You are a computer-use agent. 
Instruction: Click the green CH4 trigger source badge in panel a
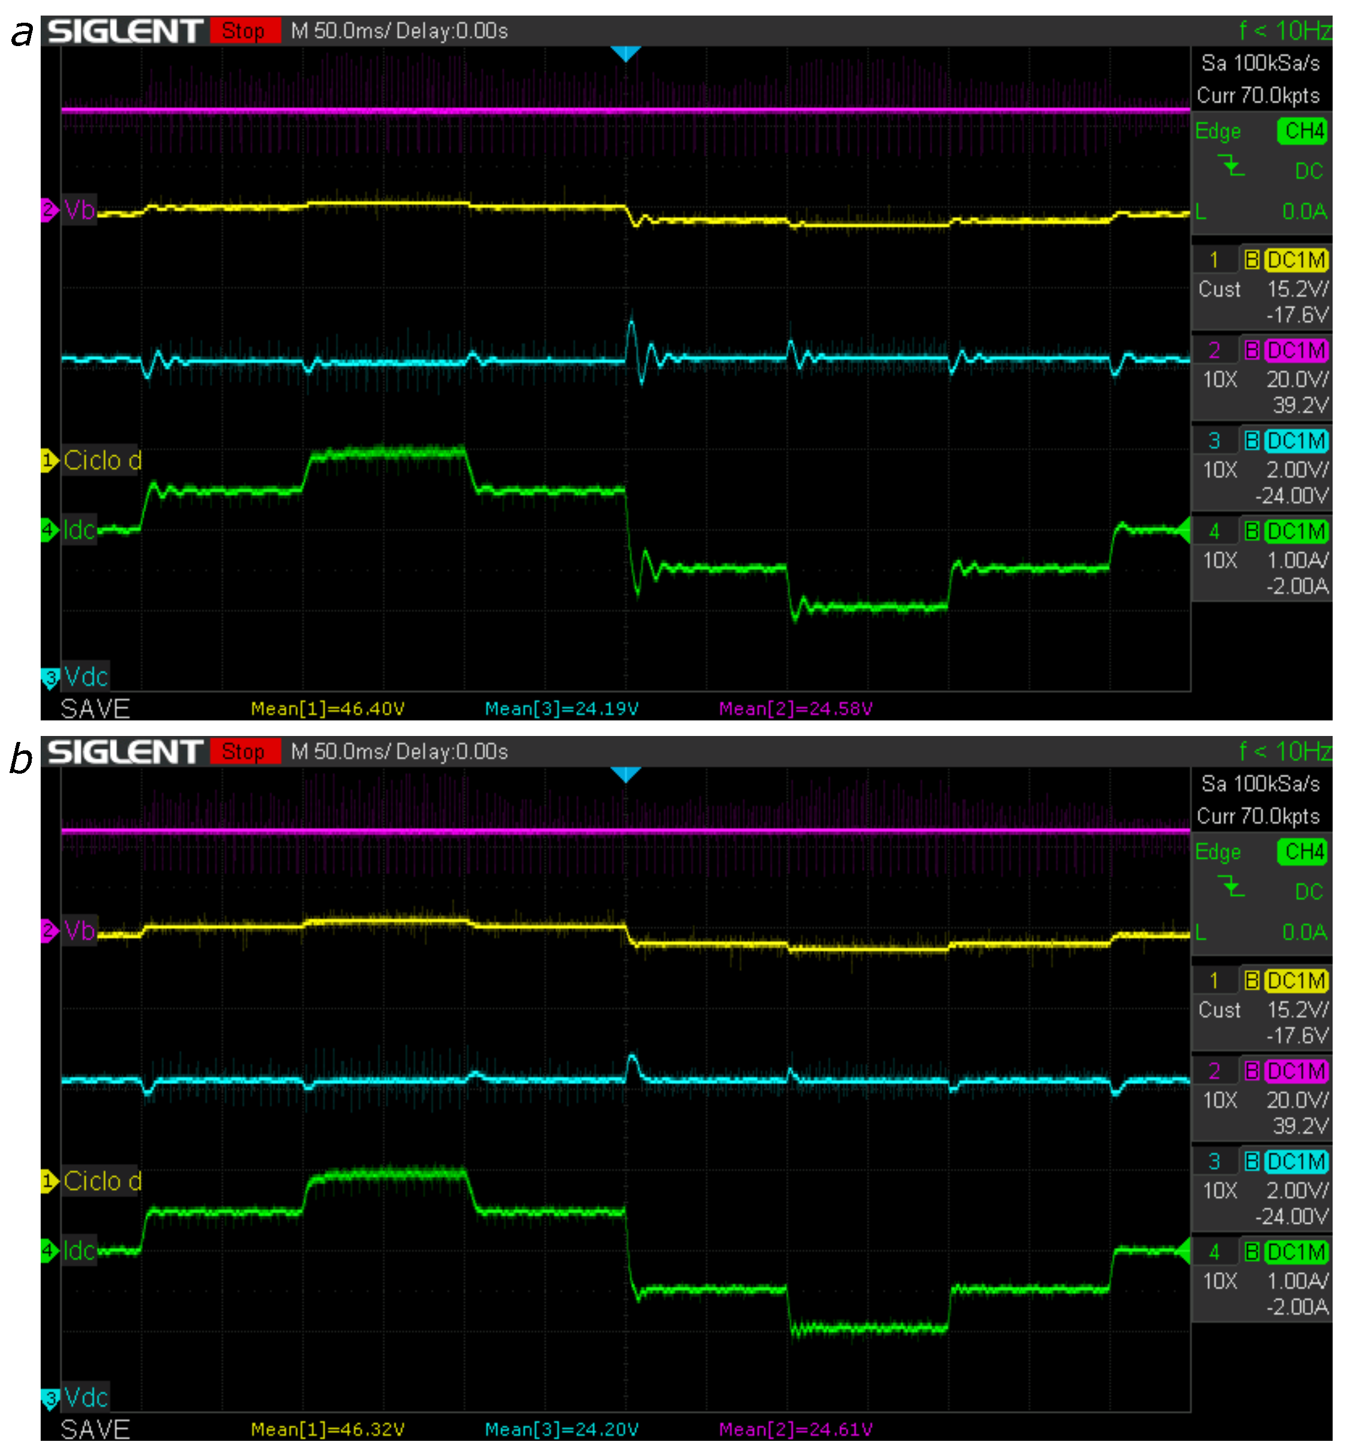click(1303, 130)
